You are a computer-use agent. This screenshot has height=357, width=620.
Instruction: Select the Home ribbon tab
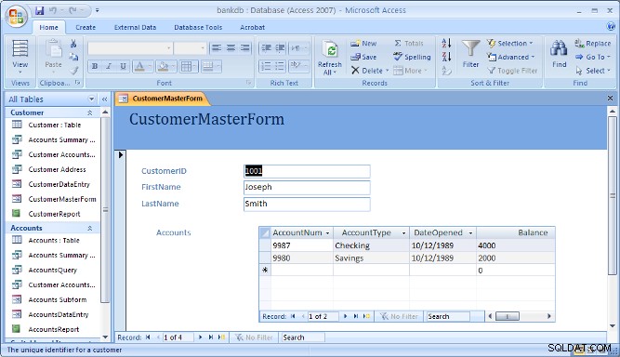(48, 27)
